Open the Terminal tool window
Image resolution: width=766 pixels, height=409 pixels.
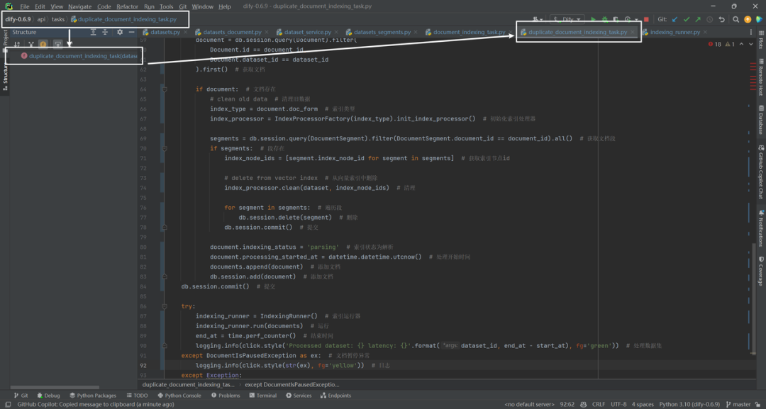pyautogui.click(x=262, y=396)
